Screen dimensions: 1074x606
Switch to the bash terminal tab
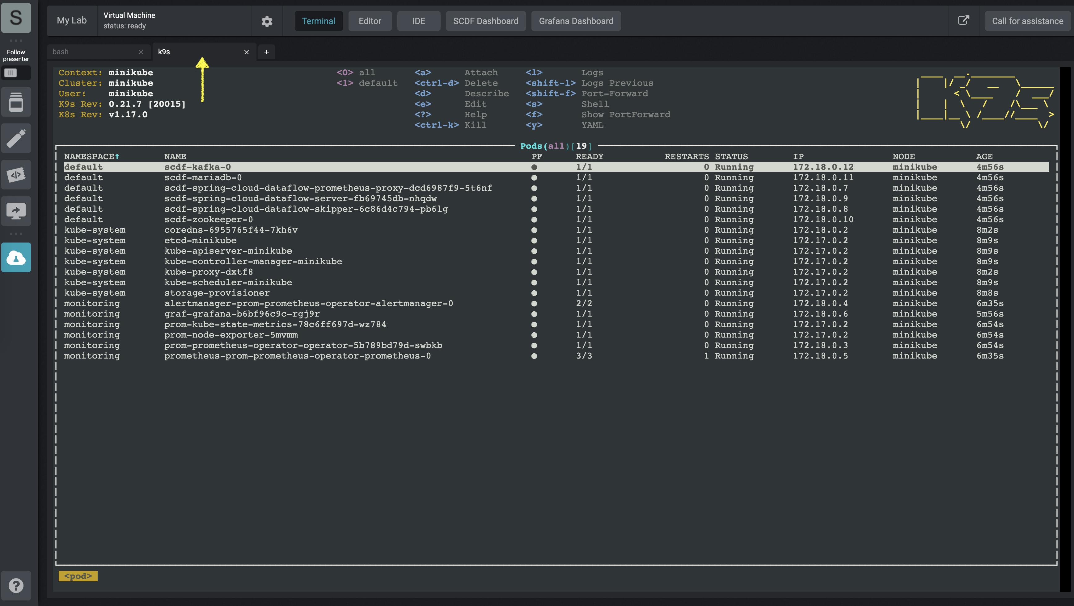pyautogui.click(x=92, y=52)
